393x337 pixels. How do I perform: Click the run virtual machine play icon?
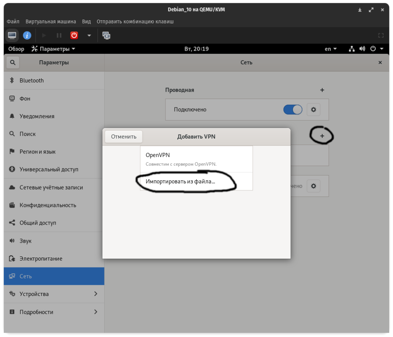coord(44,35)
